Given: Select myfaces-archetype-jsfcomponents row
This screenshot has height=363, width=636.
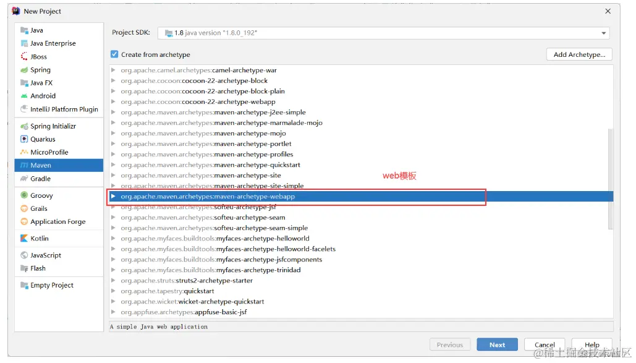Looking at the screenshot, I should click(361, 260).
